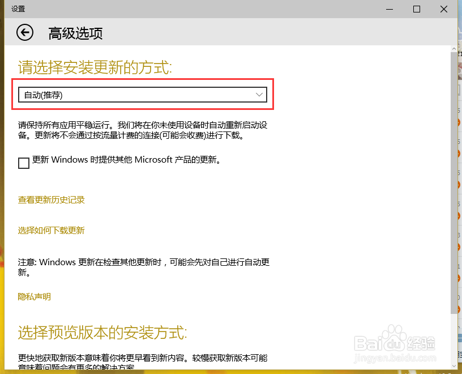
Task: Check 更新 Windows 时提供其他 Microsoft 产品的更新
Action: [23, 163]
